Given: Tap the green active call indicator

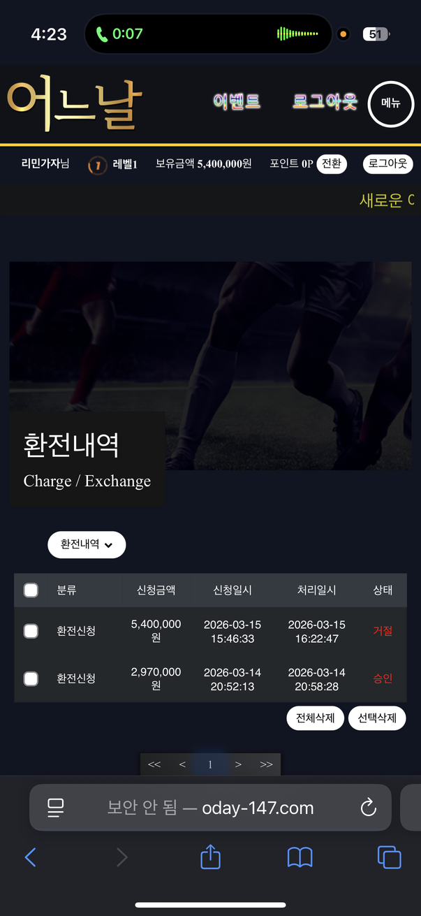Looking at the screenshot, I should click(x=119, y=34).
